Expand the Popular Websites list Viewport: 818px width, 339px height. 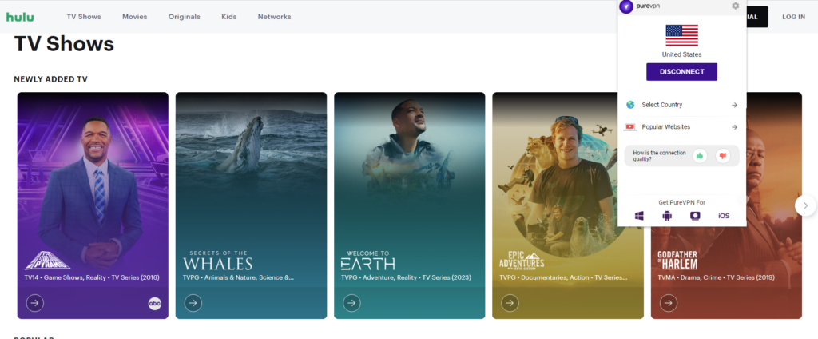[681, 126]
